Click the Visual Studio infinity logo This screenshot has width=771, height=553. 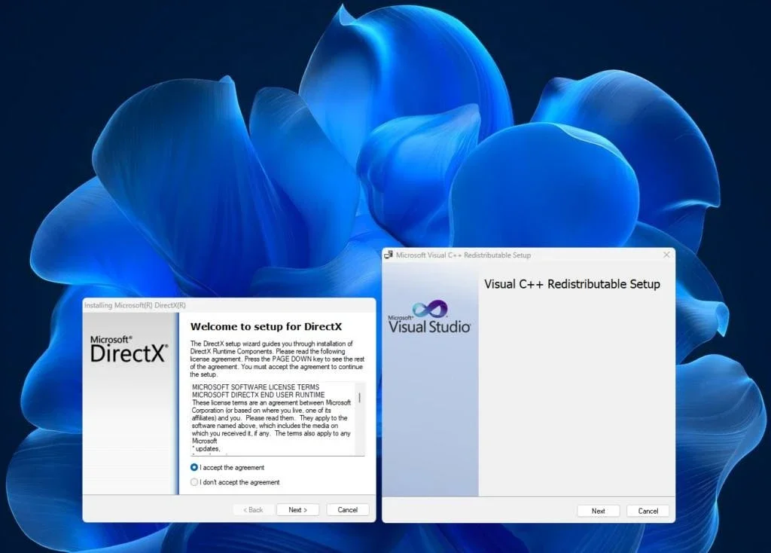click(430, 309)
